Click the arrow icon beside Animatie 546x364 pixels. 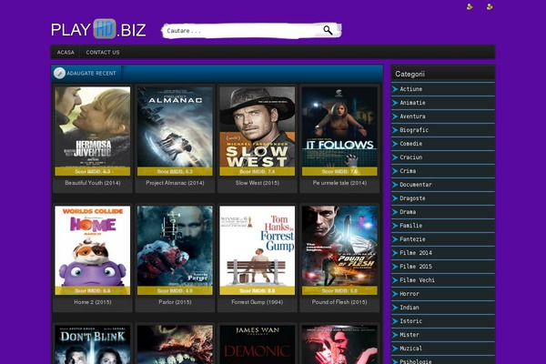(x=395, y=103)
